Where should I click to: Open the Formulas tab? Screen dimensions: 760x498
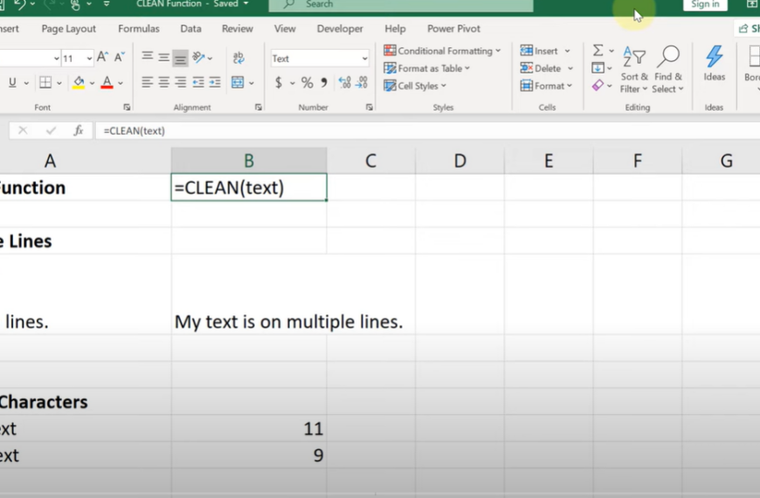[139, 29]
